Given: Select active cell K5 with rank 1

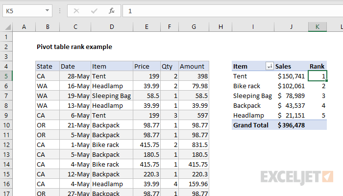Looking at the screenshot, I should [318, 76].
